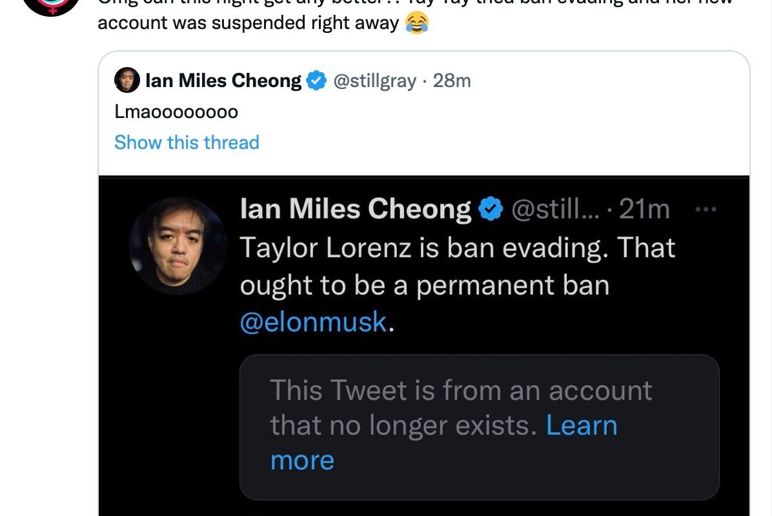Click the 'account was suspended right away' text
This screenshot has width=772, height=516.
tap(248, 23)
